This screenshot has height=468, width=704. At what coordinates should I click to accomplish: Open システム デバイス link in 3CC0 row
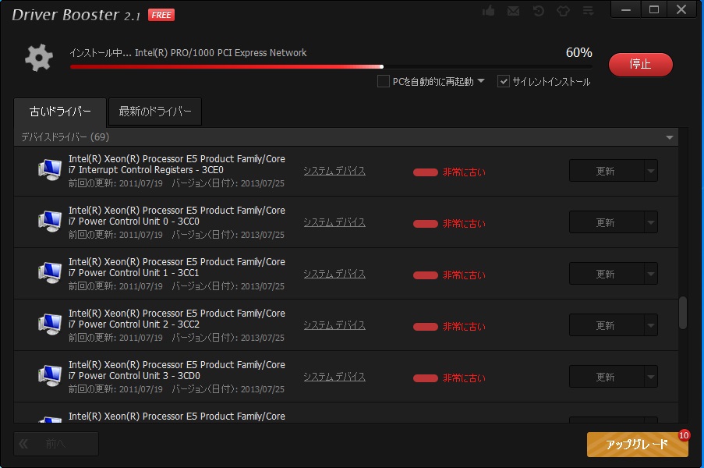pos(334,223)
